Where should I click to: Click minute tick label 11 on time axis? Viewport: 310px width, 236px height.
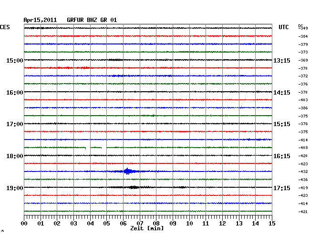click(x=206, y=224)
